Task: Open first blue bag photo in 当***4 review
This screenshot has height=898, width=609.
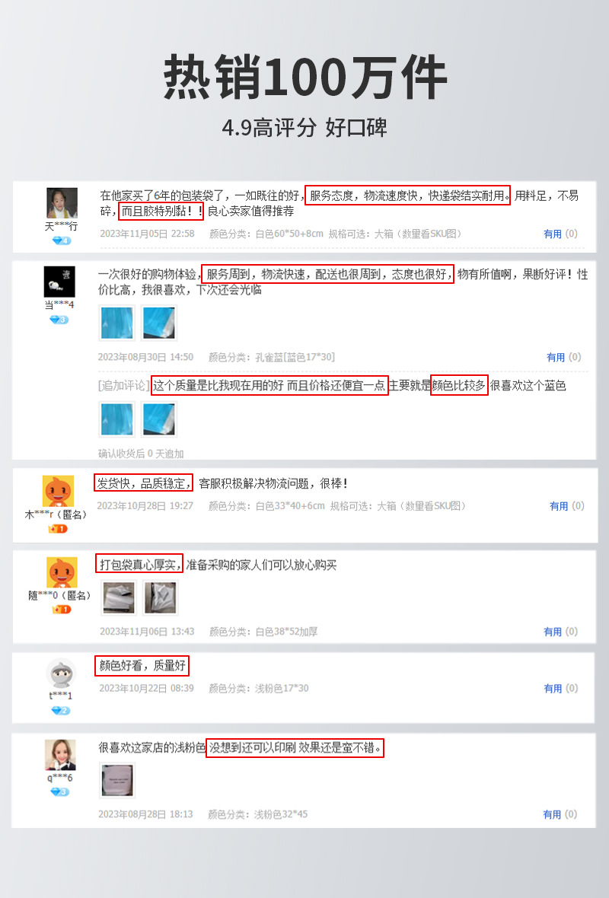Action: 117,323
